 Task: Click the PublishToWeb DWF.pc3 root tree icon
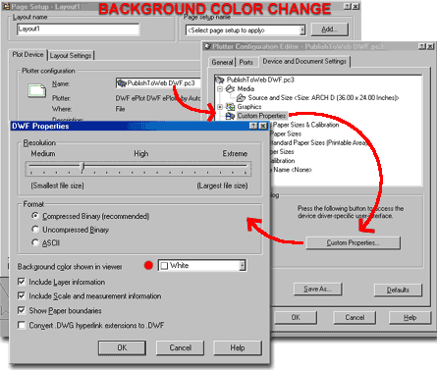(x=220, y=79)
